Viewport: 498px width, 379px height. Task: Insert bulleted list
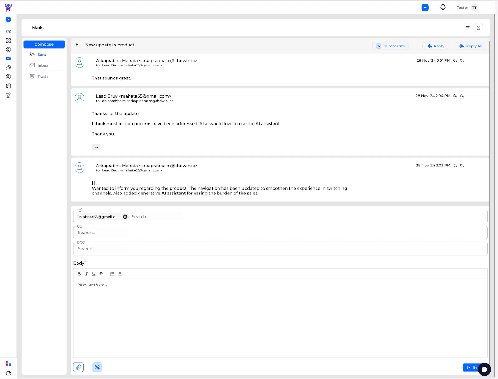[x=120, y=274]
